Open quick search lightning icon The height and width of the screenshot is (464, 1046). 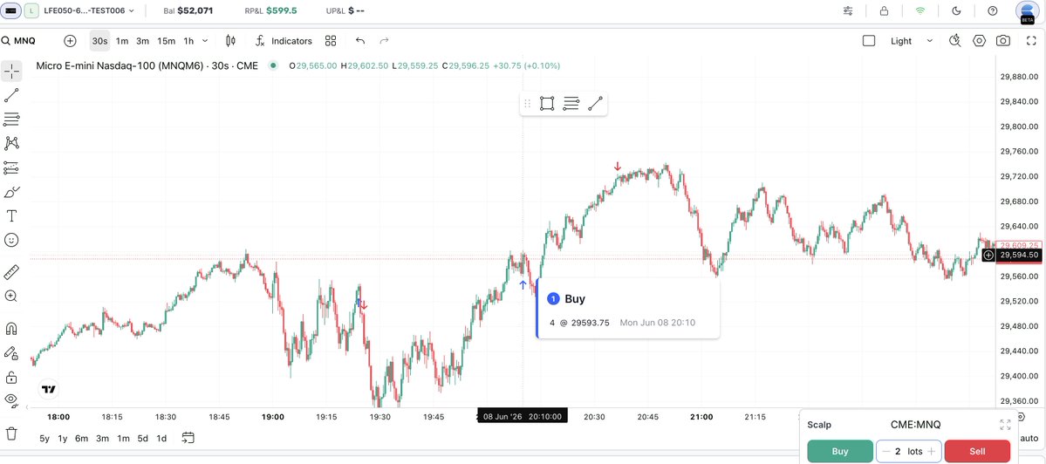(954, 41)
